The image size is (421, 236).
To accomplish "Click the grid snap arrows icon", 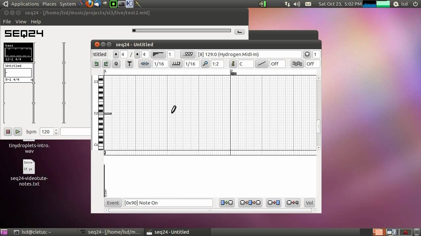I will point(145,64).
